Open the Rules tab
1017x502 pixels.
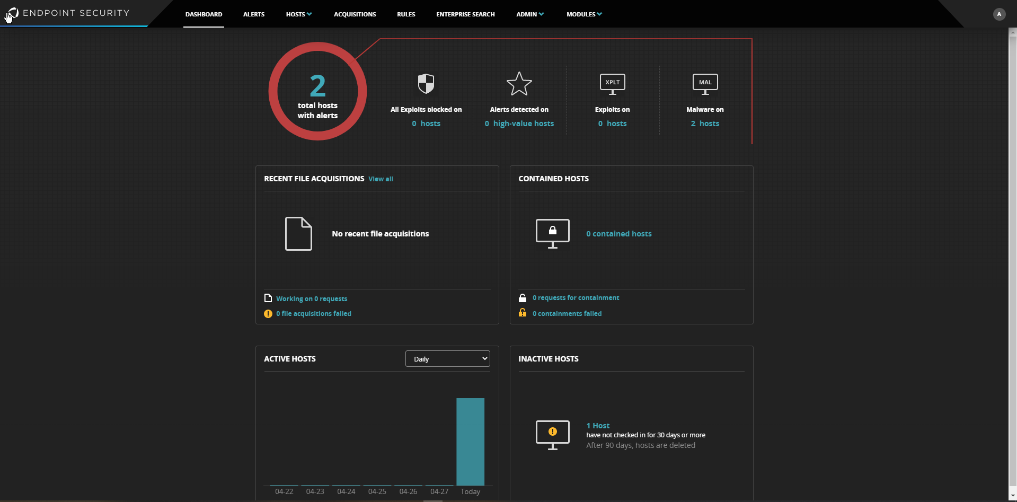pos(406,14)
